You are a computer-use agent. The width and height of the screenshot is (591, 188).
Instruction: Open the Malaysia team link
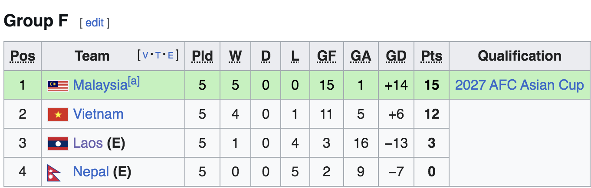pos(99,85)
